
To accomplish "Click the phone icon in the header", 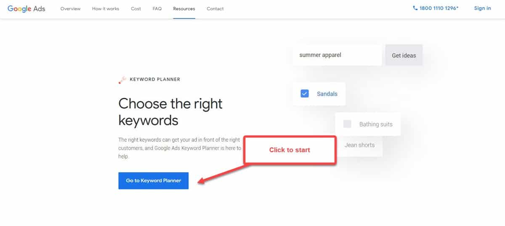I will pos(415,8).
